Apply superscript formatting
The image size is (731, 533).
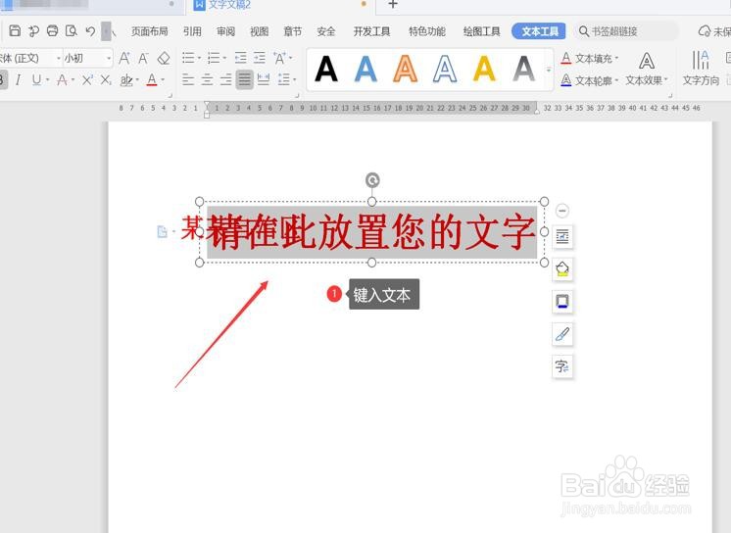click(87, 80)
